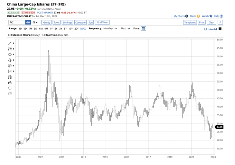The width and height of the screenshot is (235, 165).
Task: Toggle the magnet snap tool
Action: tap(10, 77)
